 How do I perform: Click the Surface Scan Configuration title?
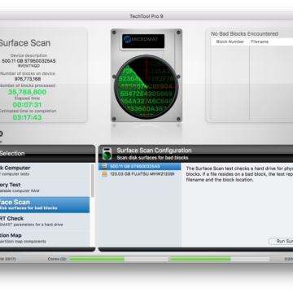[154, 151]
